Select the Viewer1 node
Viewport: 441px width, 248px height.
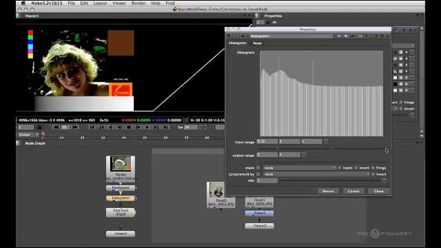(121, 234)
